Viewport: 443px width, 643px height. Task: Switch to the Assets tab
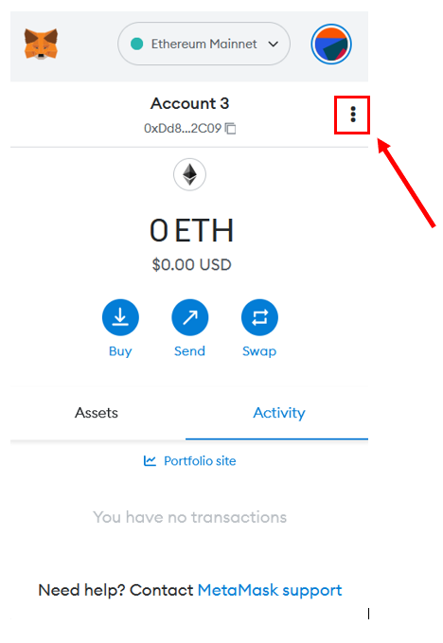[x=97, y=413]
